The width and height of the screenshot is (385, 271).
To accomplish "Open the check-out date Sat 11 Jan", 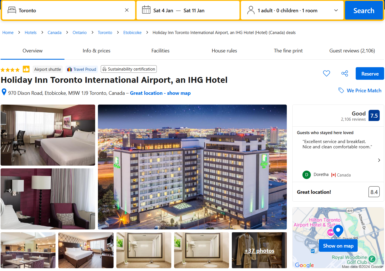I will 194,11.
